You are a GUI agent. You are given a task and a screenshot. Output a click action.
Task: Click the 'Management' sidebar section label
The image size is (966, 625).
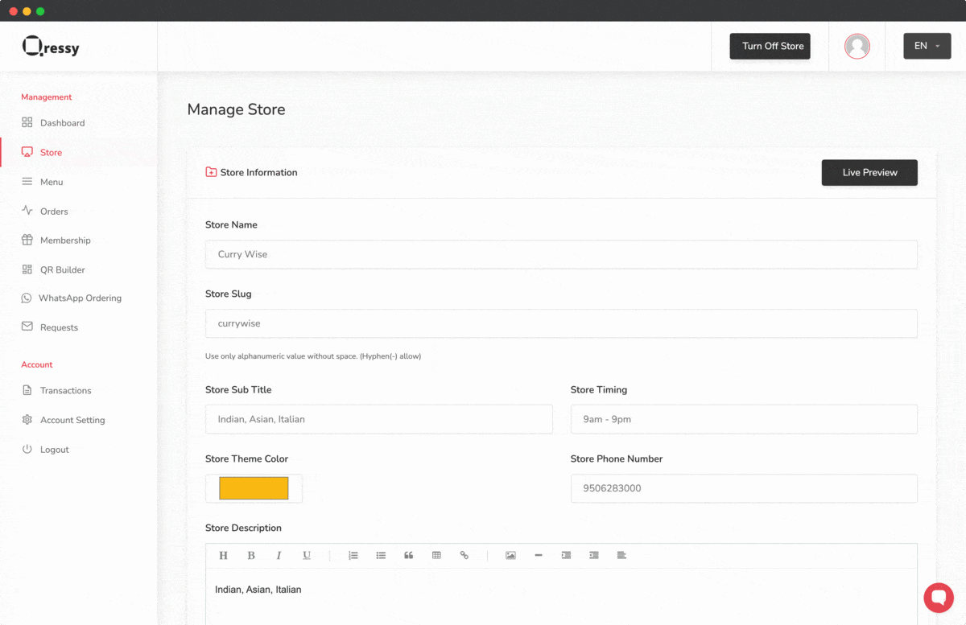tap(47, 97)
